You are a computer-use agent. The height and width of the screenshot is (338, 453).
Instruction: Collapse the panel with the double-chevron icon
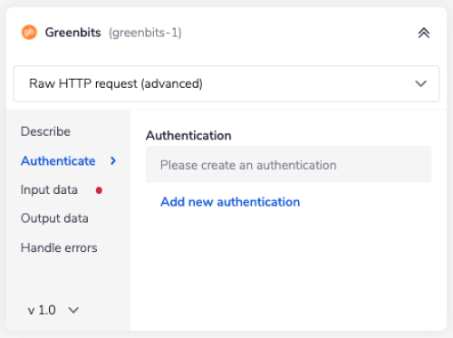point(424,33)
